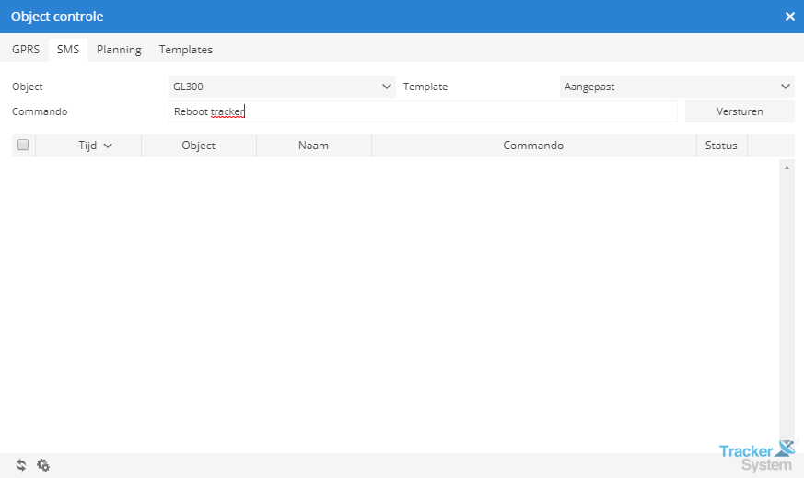Screen dimensions: 804x478
Task: Select the SMS tab
Action: point(68,50)
